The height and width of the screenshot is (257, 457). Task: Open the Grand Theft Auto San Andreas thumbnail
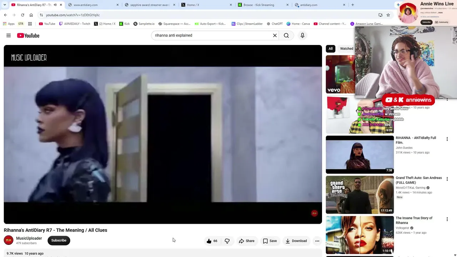click(x=360, y=195)
